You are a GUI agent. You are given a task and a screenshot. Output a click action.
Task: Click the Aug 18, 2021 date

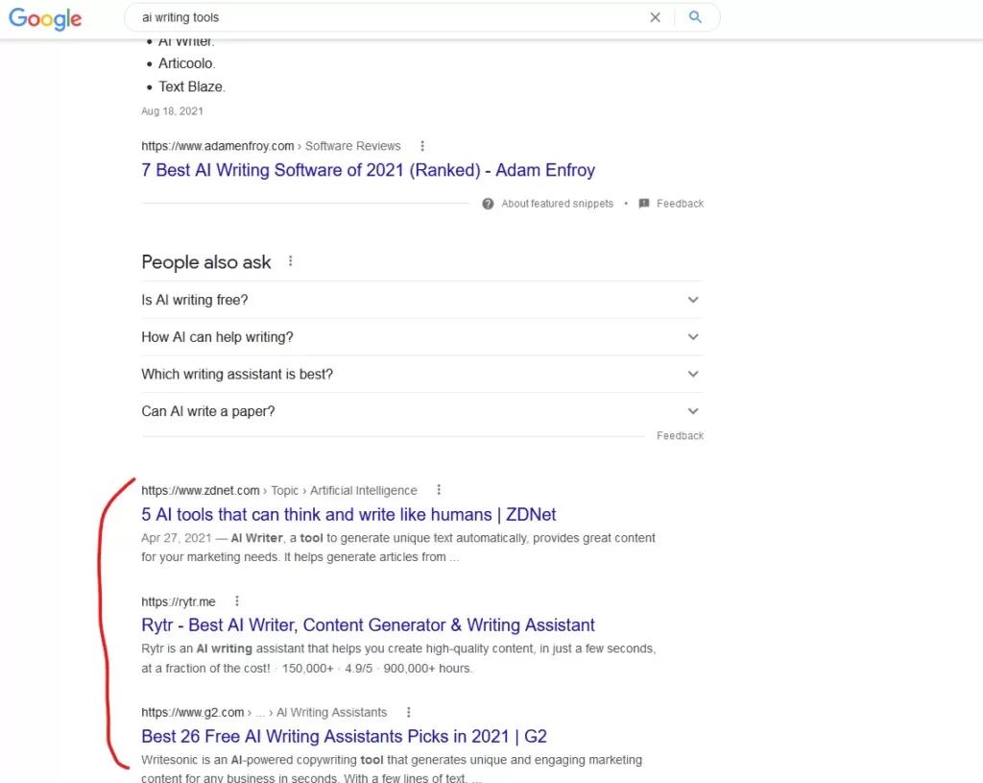click(x=173, y=111)
